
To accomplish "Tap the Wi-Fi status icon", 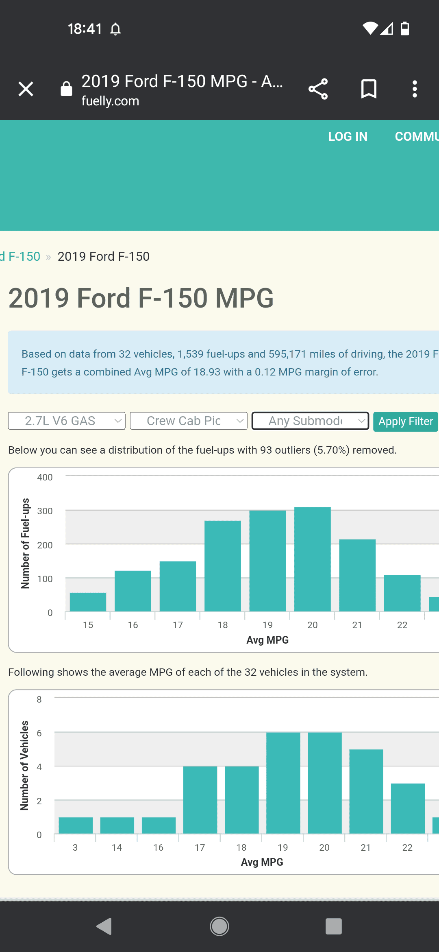I will click(x=370, y=28).
